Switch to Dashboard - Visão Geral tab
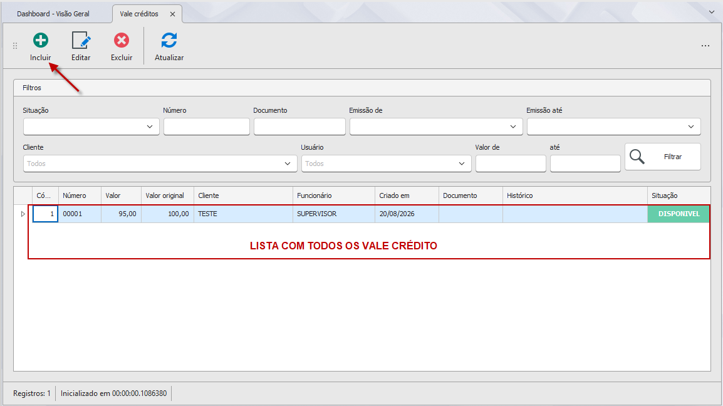 (x=53, y=14)
